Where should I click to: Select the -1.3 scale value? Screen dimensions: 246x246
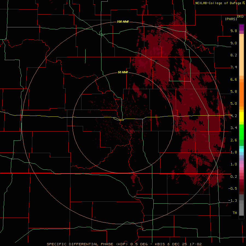pyautogui.click(x=233, y=201)
